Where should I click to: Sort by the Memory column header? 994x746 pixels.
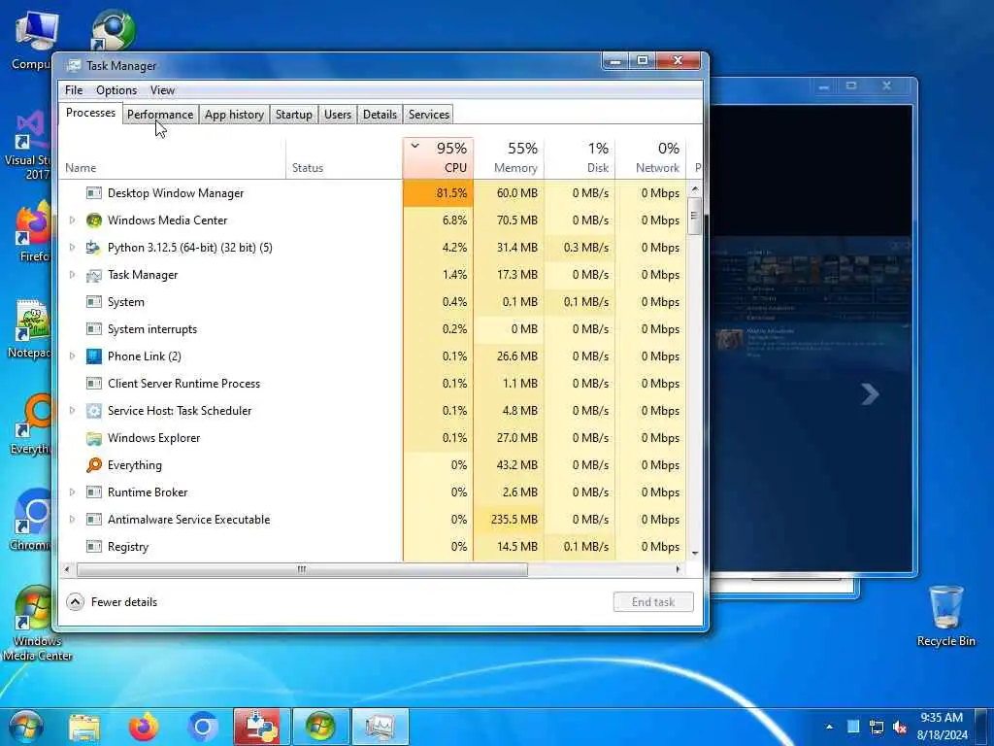pyautogui.click(x=509, y=157)
